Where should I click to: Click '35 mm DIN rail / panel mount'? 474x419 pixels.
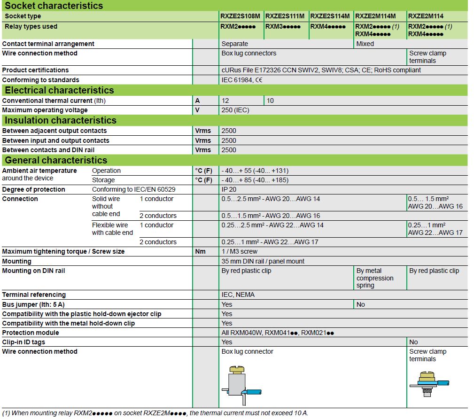tap(263, 261)
